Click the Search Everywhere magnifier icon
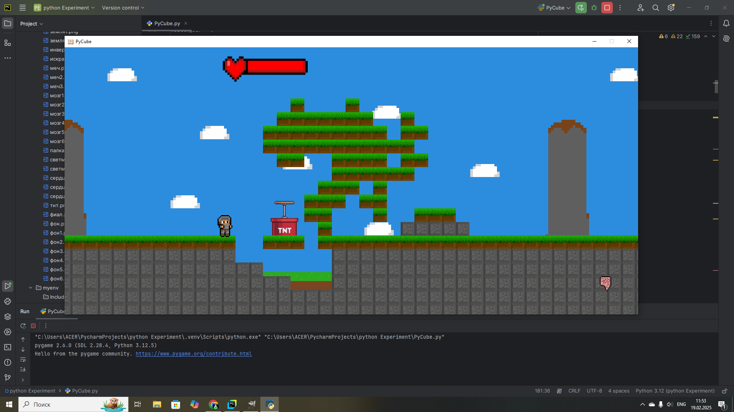This screenshot has width=734, height=412. (x=656, y=8)
